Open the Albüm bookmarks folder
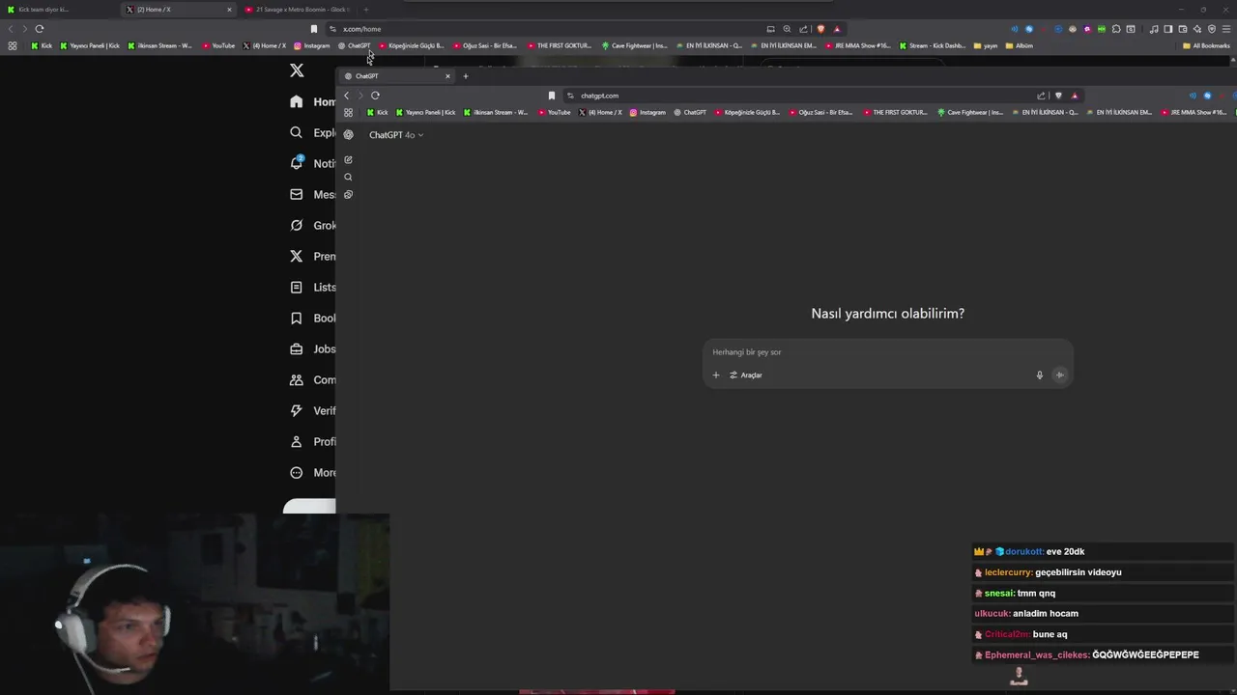 1019,45
